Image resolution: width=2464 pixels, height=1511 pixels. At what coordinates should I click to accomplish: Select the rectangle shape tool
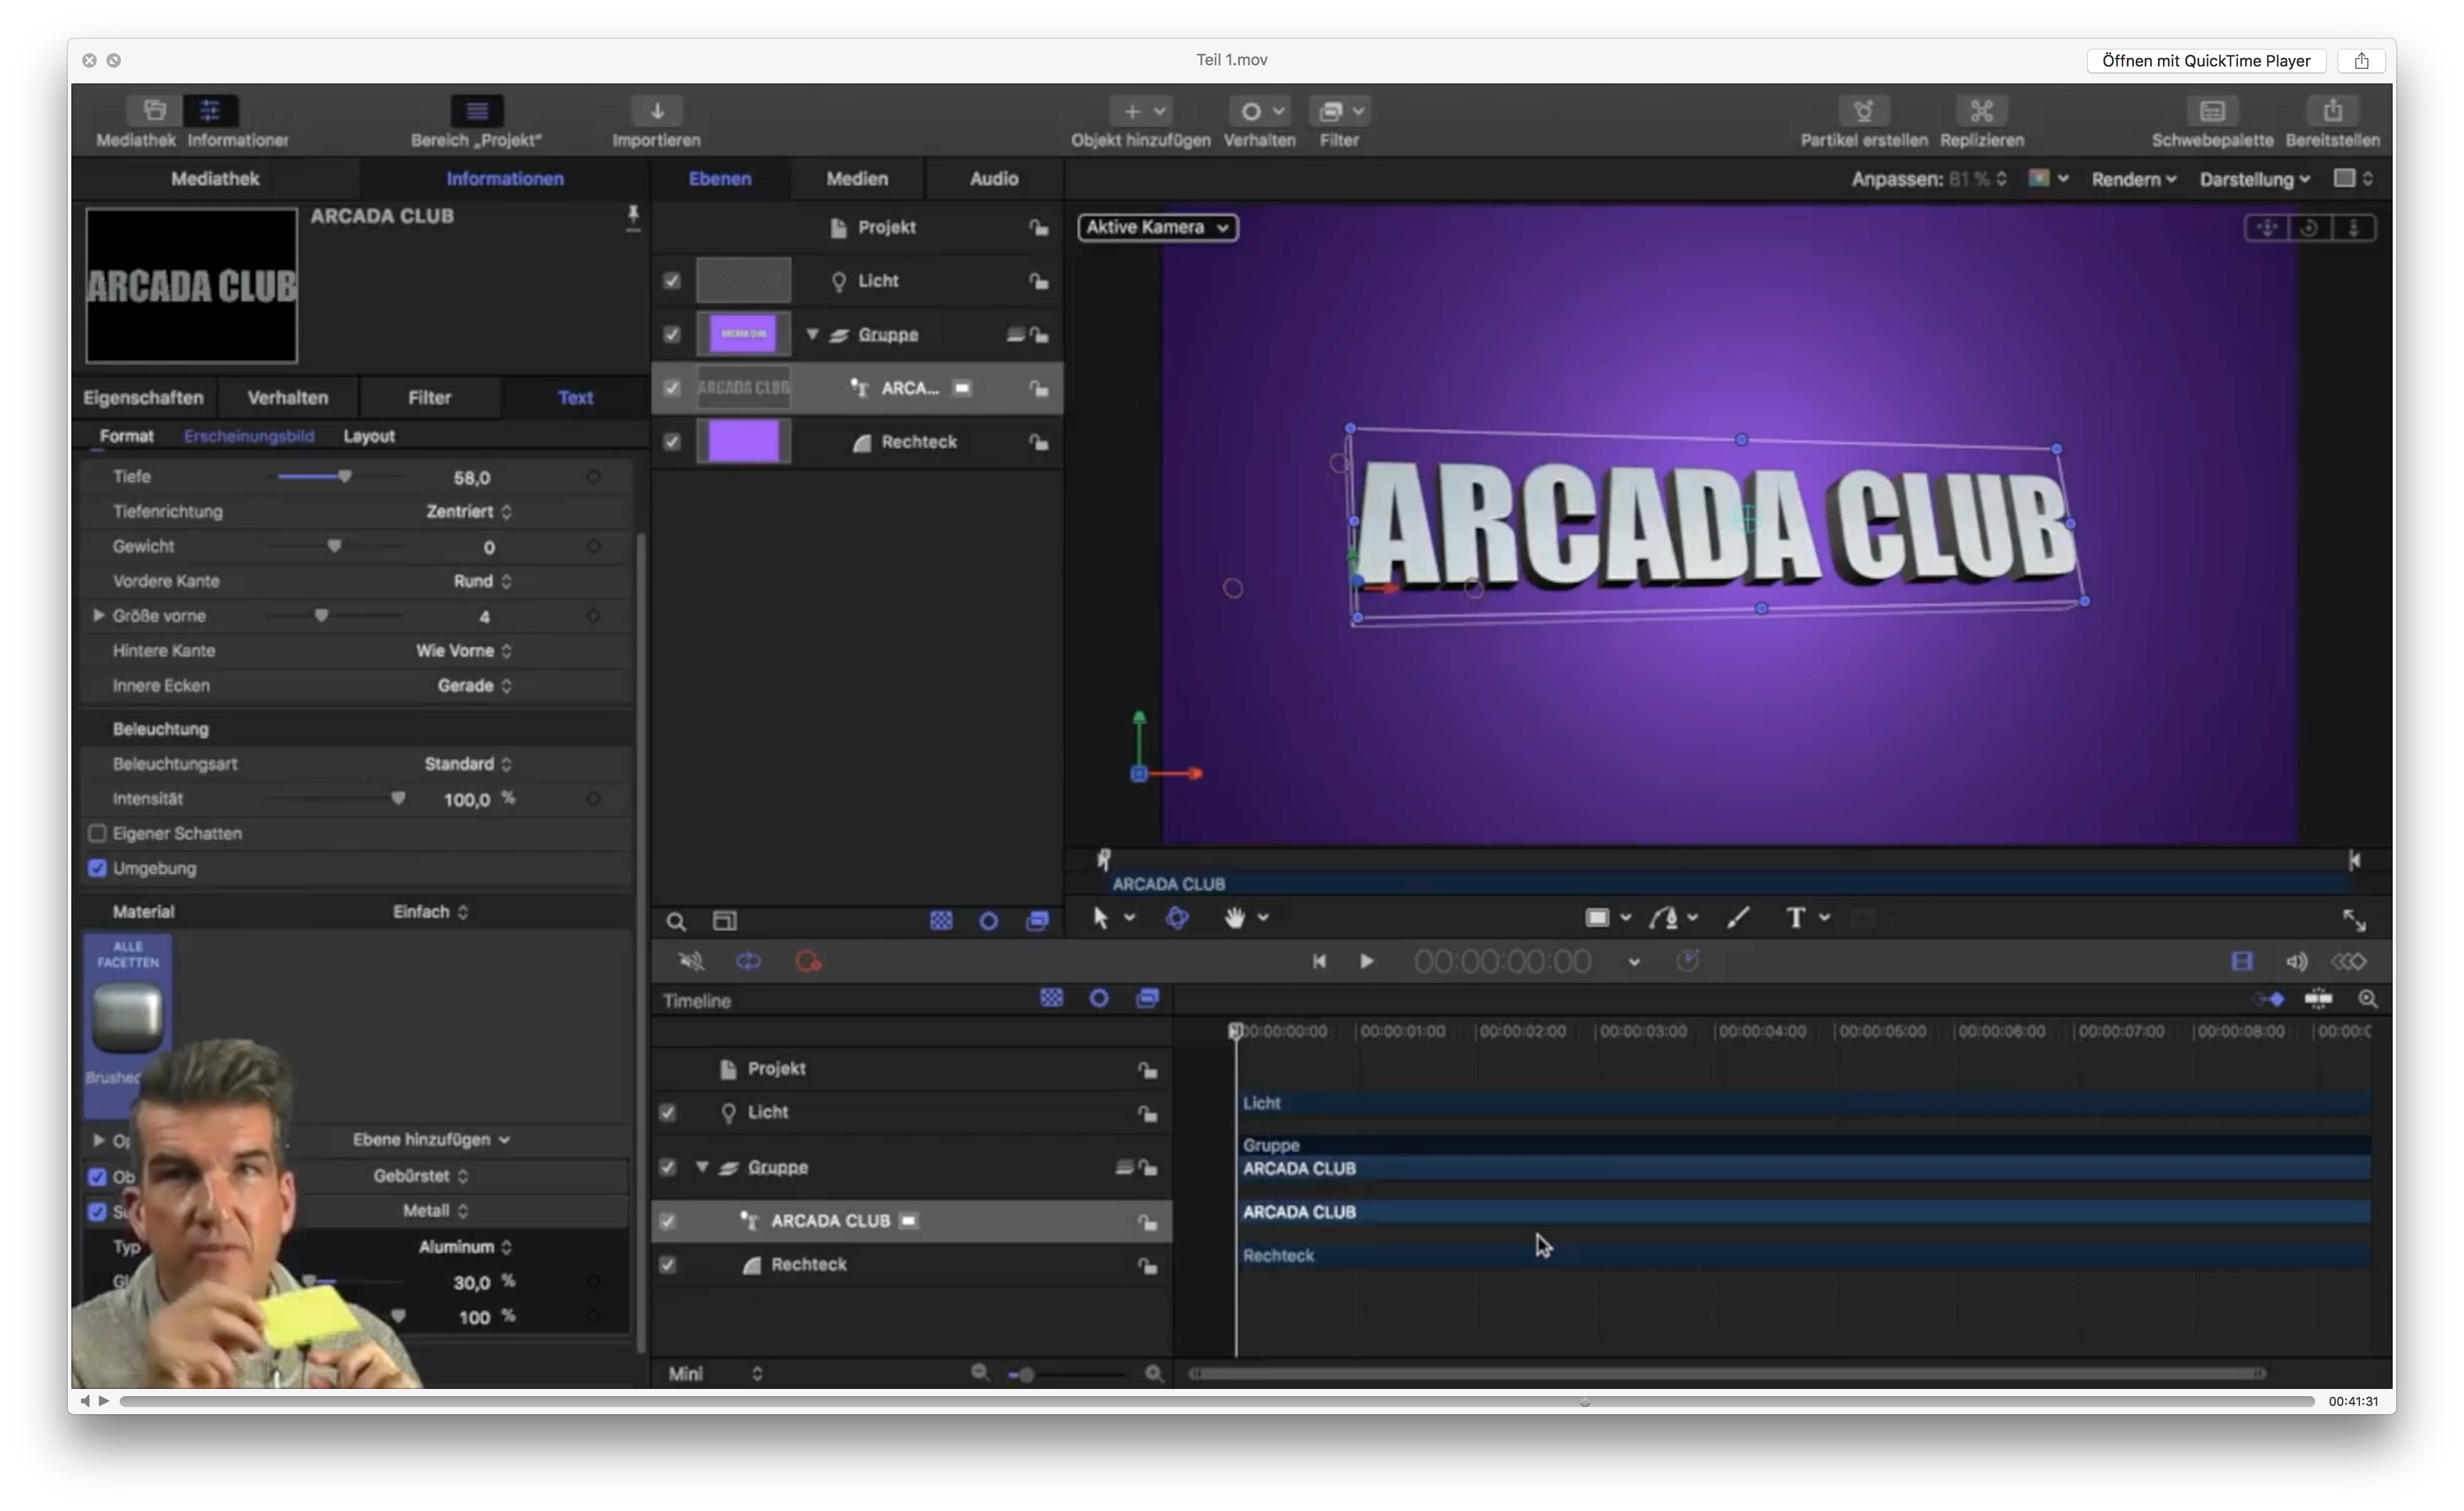1597,918
